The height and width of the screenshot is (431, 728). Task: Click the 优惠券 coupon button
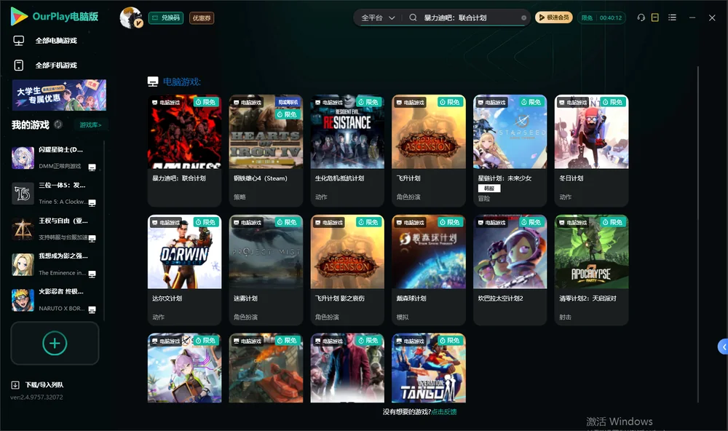coord(202,17)
